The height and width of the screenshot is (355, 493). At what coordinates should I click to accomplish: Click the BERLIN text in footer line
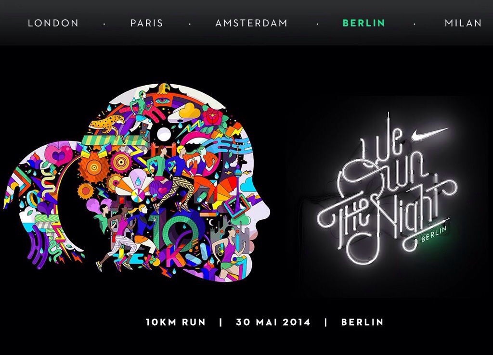pyautogui.click(x=362, y=322)
